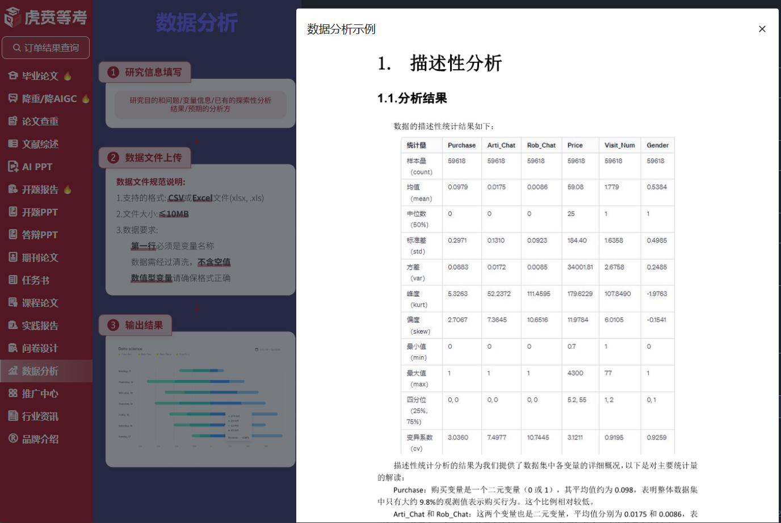Viewport: 781px width, 523px height.
Task: Click the 虎贲等考 logo
Action: [x=45, y=18]
